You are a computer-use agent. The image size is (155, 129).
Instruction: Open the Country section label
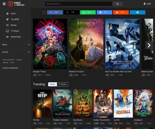5,52
